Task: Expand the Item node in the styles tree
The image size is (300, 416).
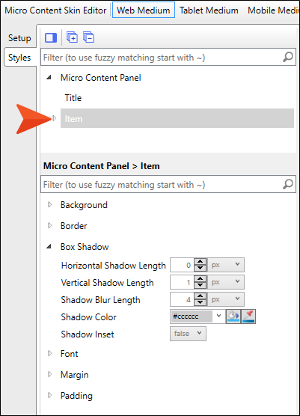Action: [x=55, y=118]
